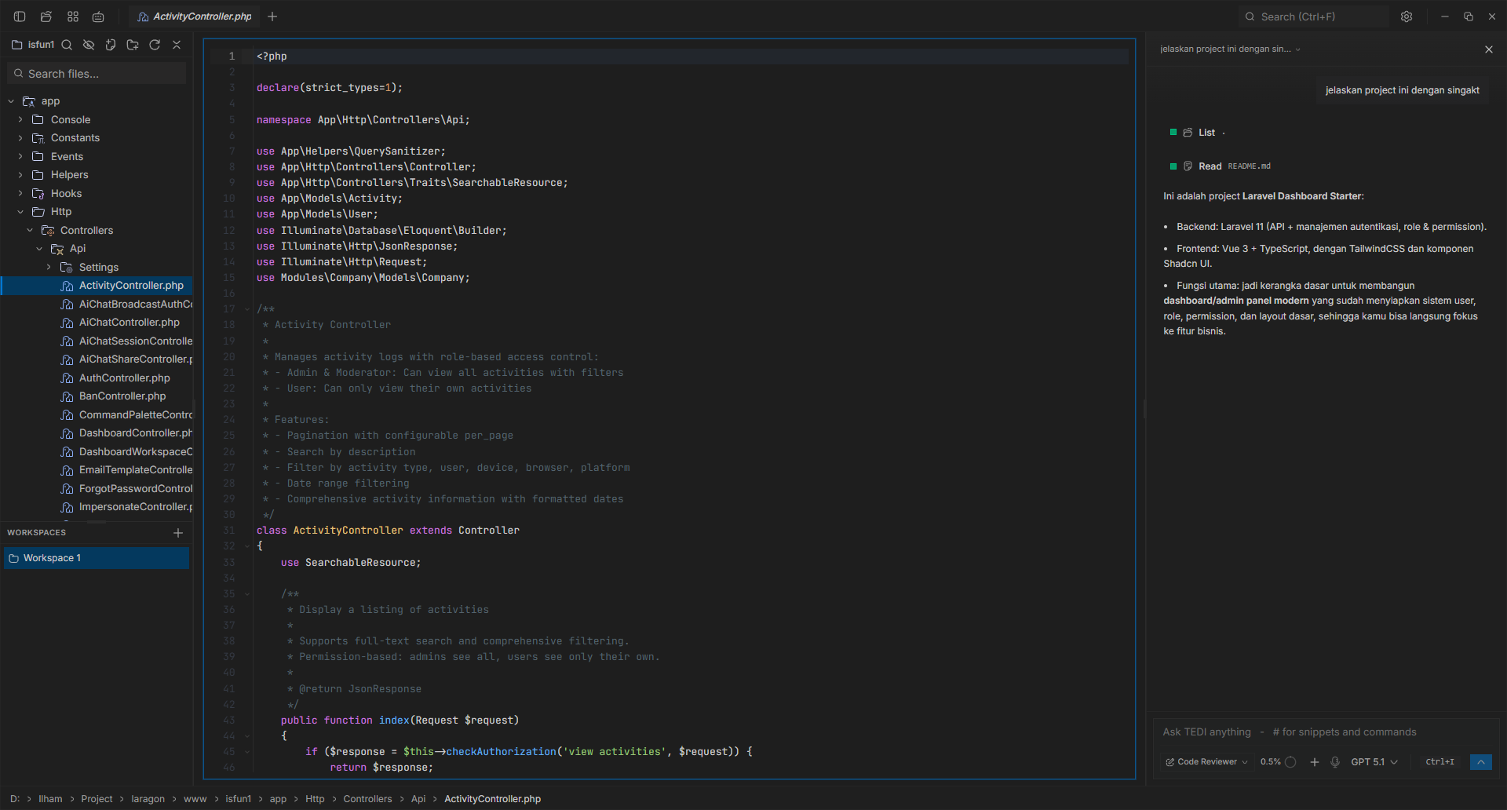Add a new tab with the plus icon
Viewport: 1507px width, 810px height.
click(272, 16)
